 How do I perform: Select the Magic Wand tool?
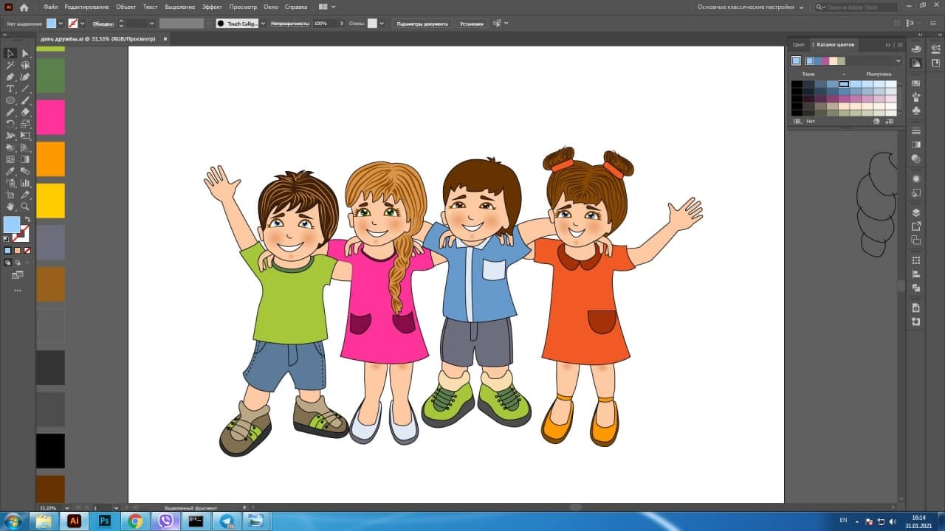10,65
